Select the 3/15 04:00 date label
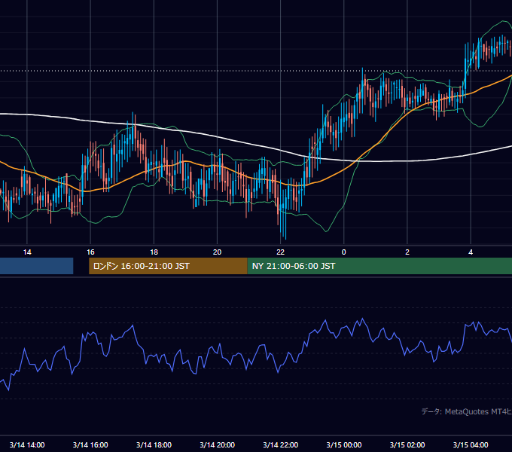The image size is (512, 452). coord(471,444)
